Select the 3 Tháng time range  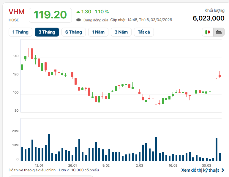47,32
